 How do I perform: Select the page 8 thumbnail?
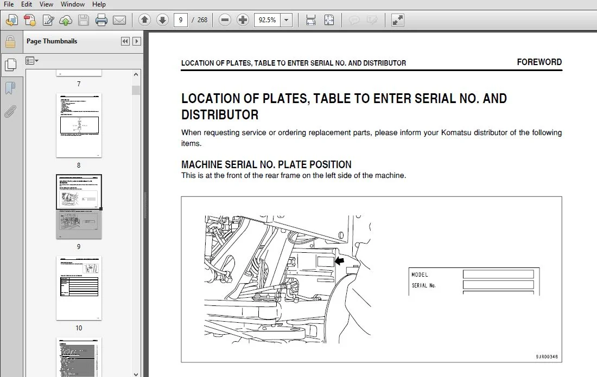point(79,125)
